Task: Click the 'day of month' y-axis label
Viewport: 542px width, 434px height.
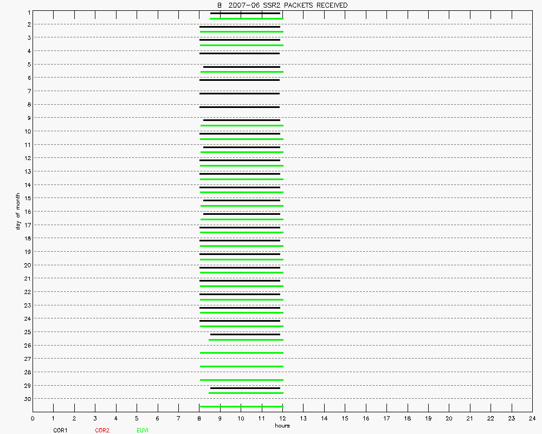Action: 18,211
